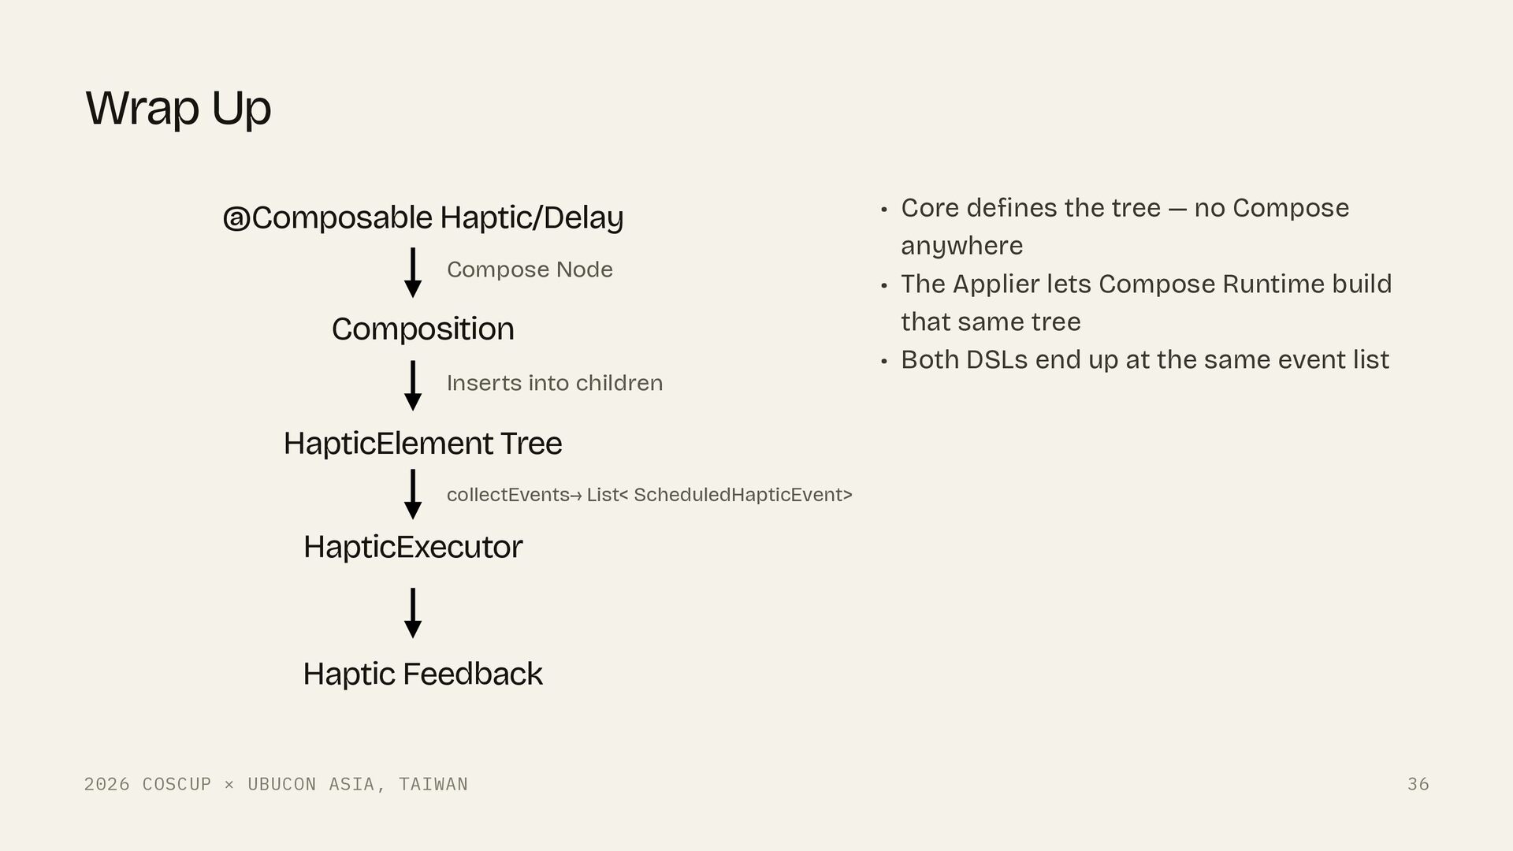Viewport: 1513px width, 851px height.
Task: Click the HapticElement Tree label
Action: (x=422, y=443)
